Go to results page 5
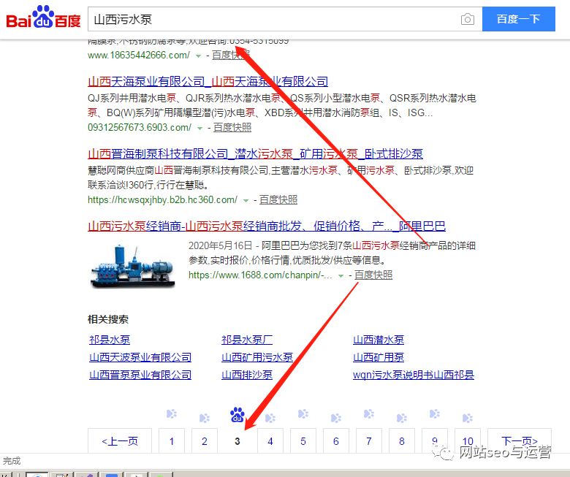570x477 pixels. [x=303, y=441]
